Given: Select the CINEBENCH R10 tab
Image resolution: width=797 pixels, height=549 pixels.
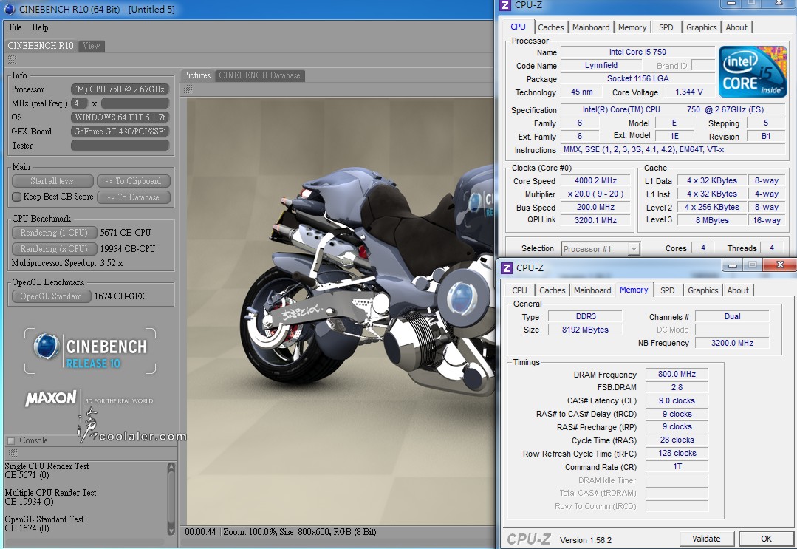Looking at the screenshot, I should click(41, 46).
